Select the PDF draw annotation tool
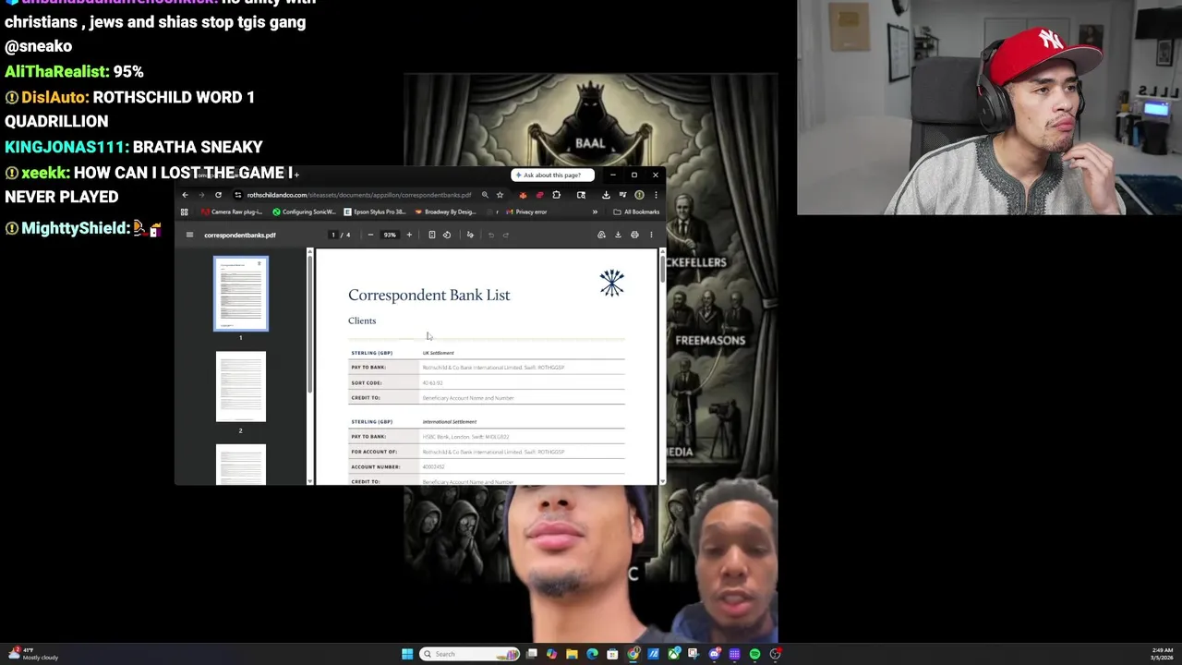The width and height of the screenshot is (1182, 665). pos(470,235)
